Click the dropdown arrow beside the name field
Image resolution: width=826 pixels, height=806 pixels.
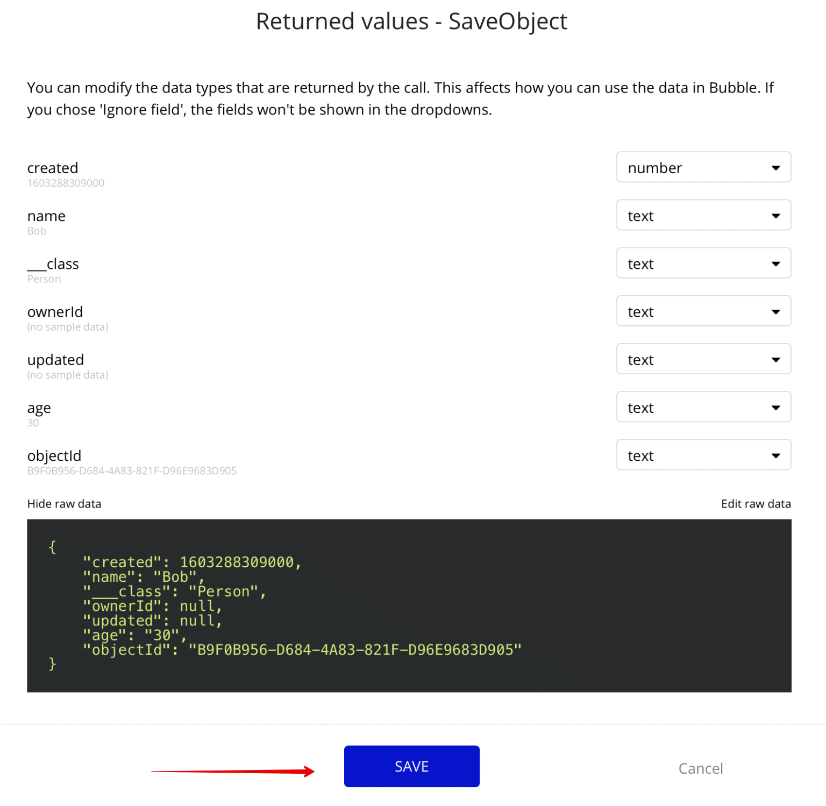pyautogui.click(x=776, y=215)
